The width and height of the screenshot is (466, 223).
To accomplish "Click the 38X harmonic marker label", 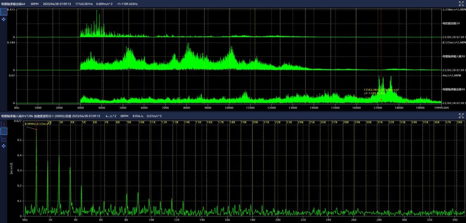I will [x=459, y=122].
